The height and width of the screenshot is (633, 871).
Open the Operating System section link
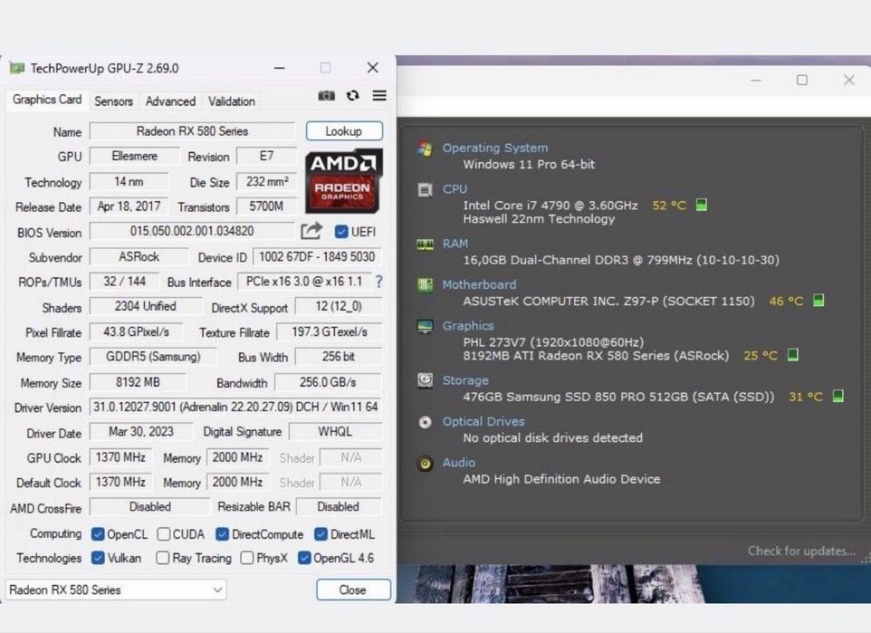click(495, 148)
